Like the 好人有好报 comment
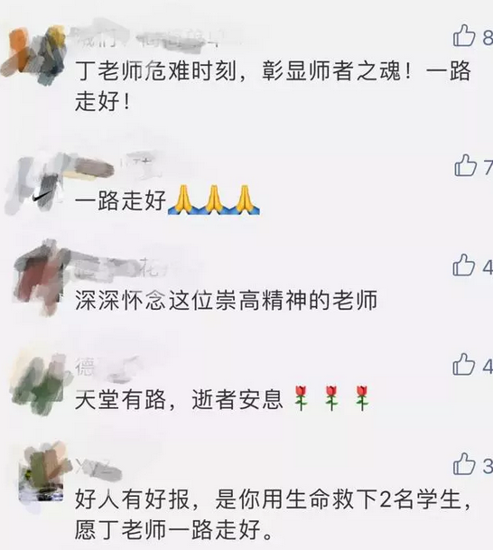The height and width of the screenshot is (550, 493). (x=463, y=463)
